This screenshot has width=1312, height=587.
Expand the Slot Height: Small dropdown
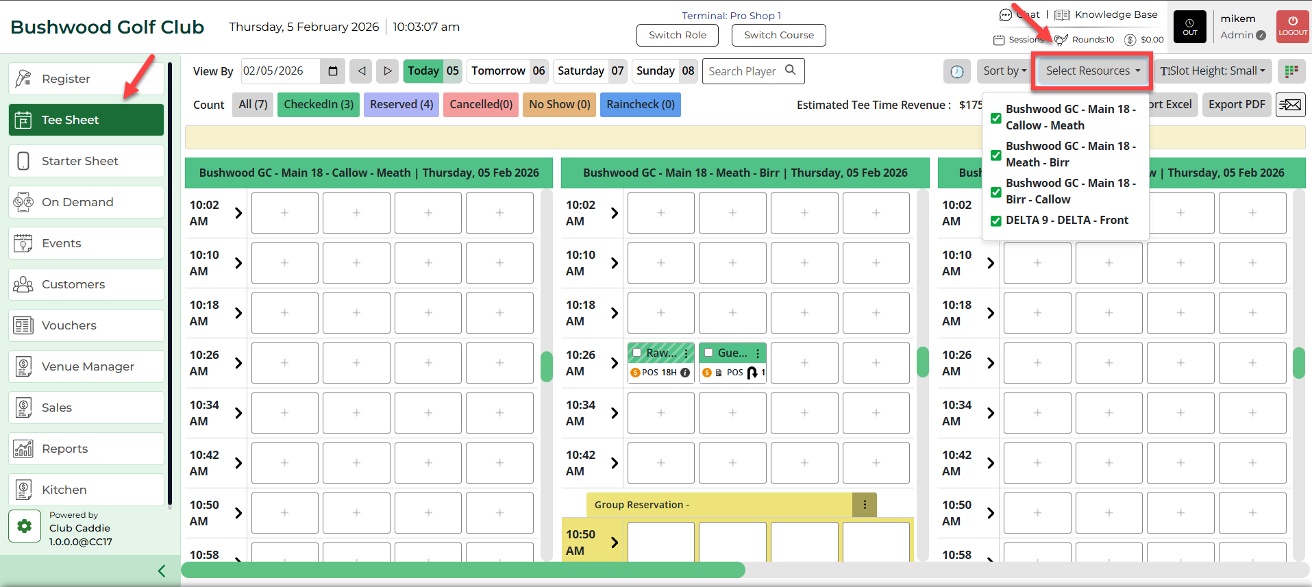pos(1212,71)
